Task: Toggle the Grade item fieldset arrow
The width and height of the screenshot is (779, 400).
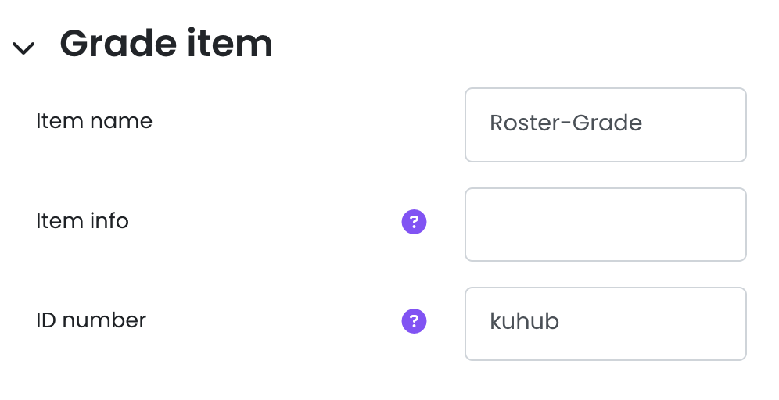Action: coord(23,48)
